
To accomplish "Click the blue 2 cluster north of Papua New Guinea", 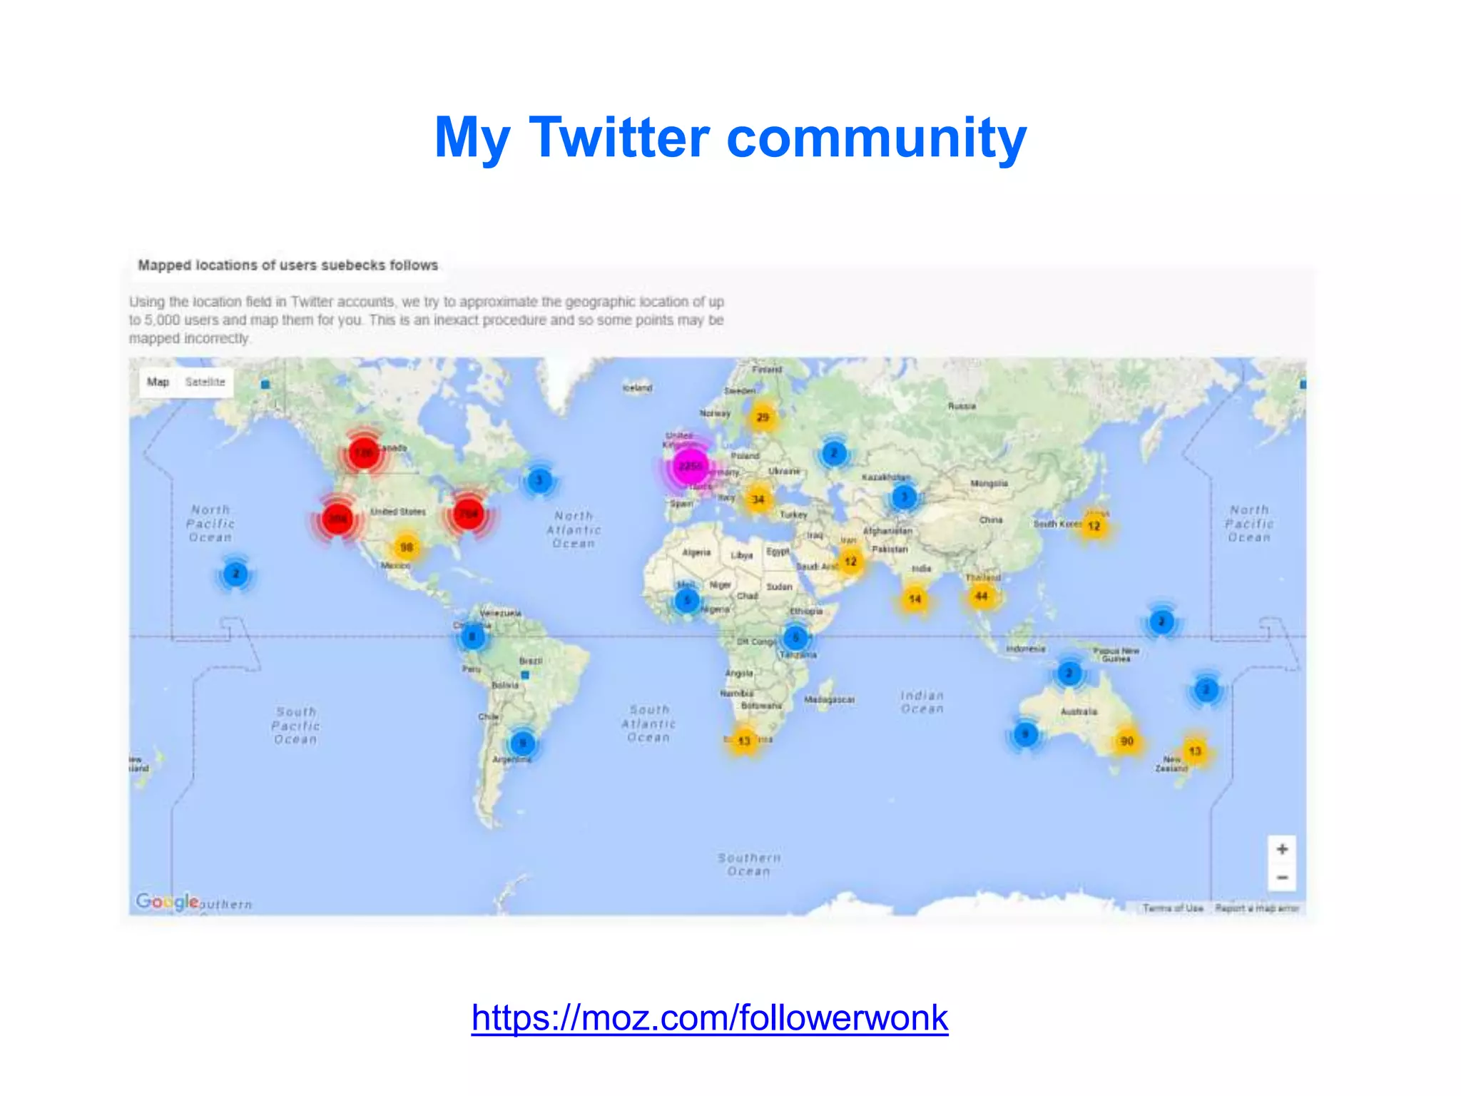I will [x=1161, y=622].
